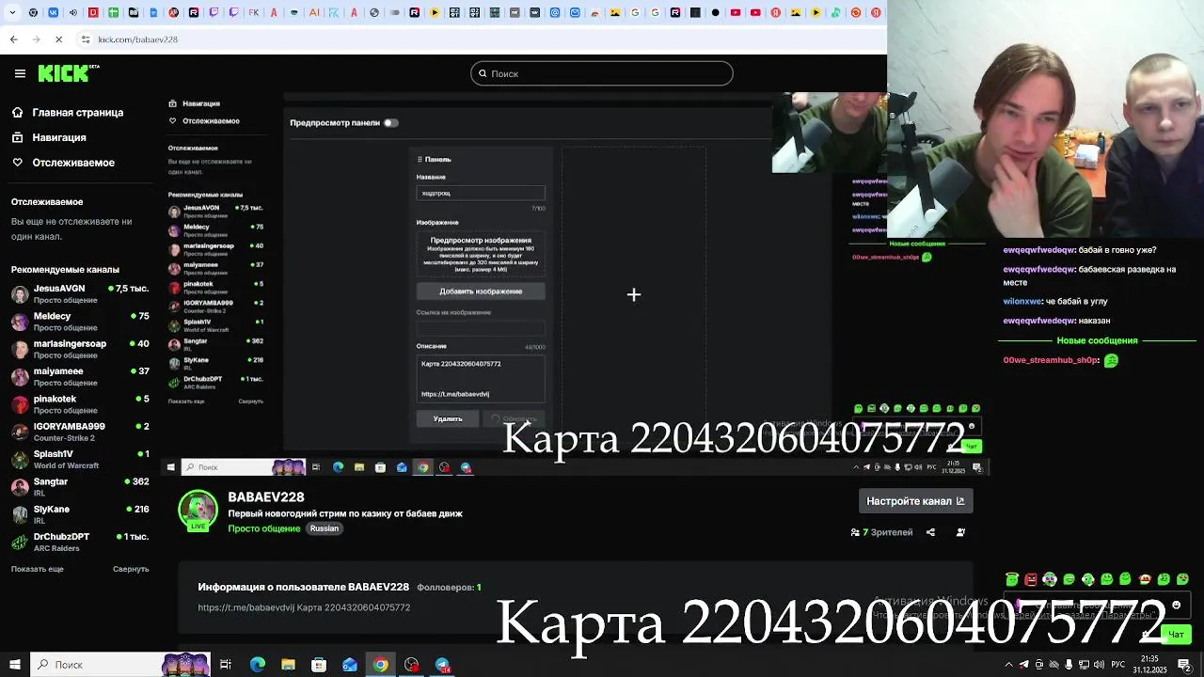1204x677 pixels.
Task: Click the Настройте канал button
Action: point(916,501)
